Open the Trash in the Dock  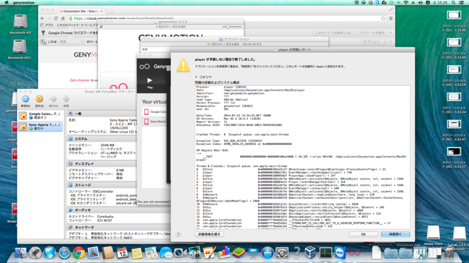(x=449, y=252)
